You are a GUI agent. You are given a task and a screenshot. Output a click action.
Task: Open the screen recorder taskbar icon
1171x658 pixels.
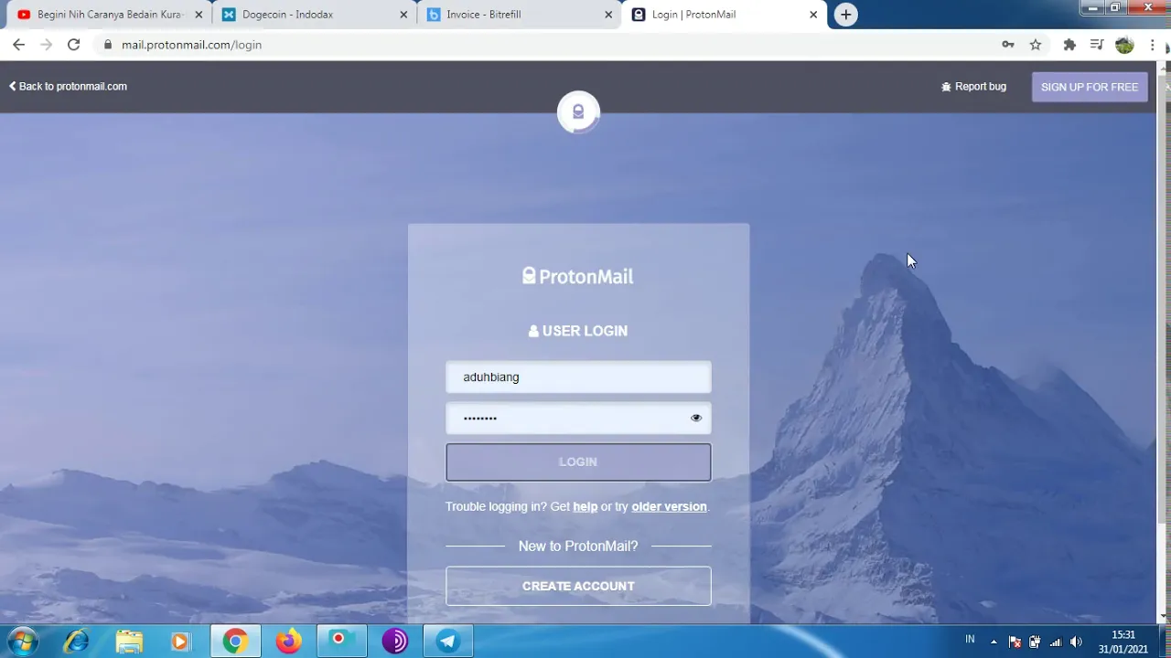341,642
